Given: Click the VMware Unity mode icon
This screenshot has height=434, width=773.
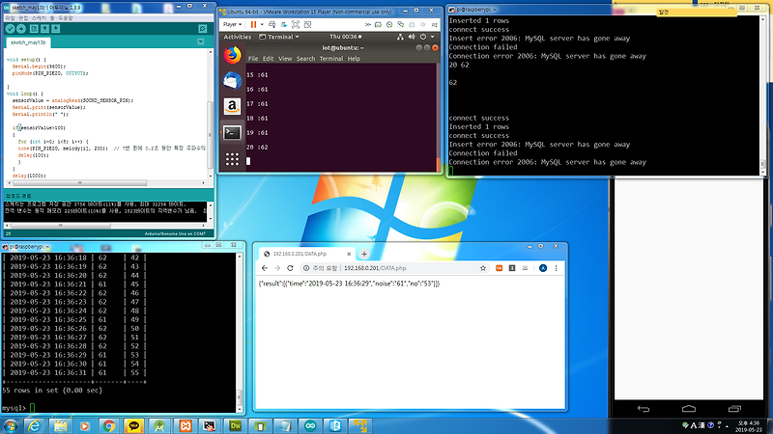Looking at the screenshot, I should (x=307, y=24).
